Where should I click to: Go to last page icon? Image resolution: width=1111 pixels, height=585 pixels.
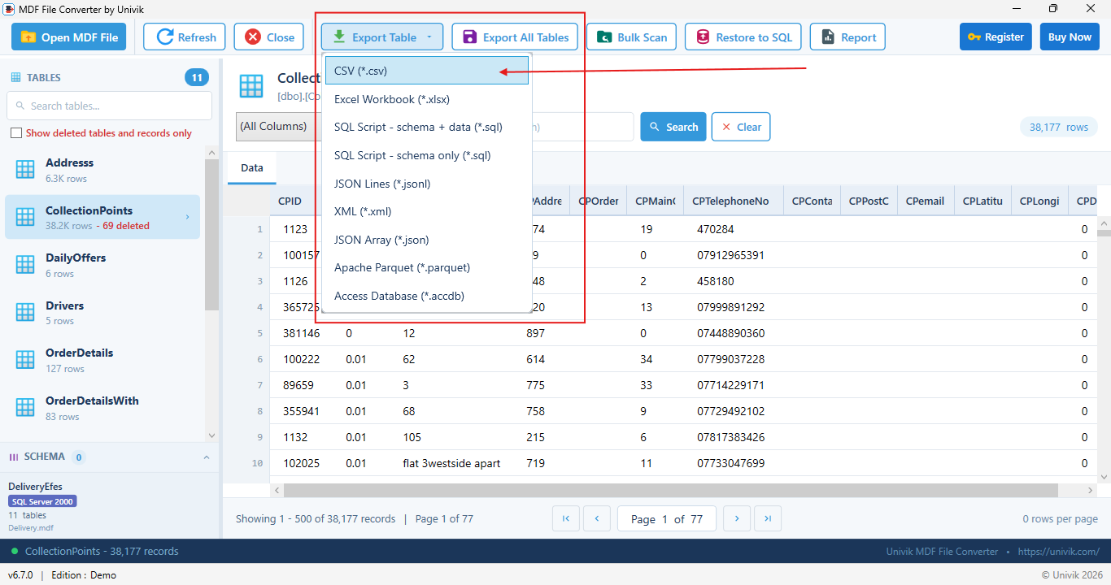(768, 518)
